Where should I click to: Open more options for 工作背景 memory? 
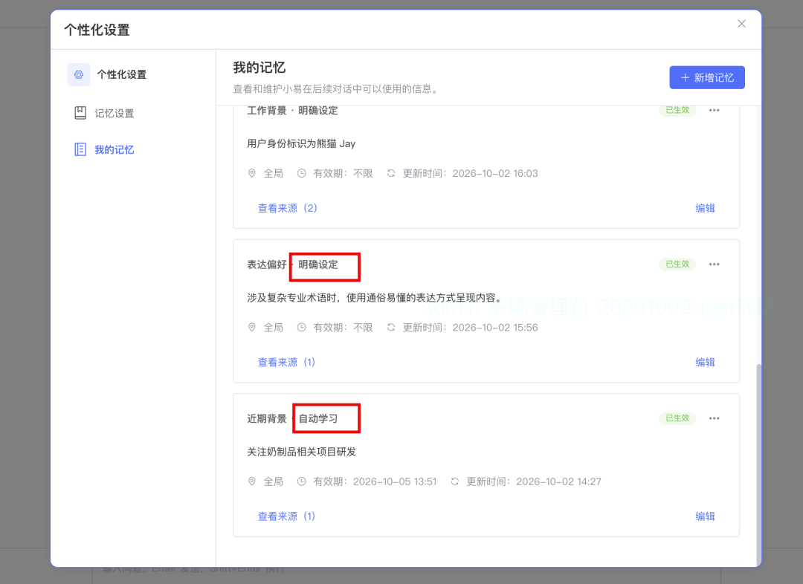tap(714, 110)
